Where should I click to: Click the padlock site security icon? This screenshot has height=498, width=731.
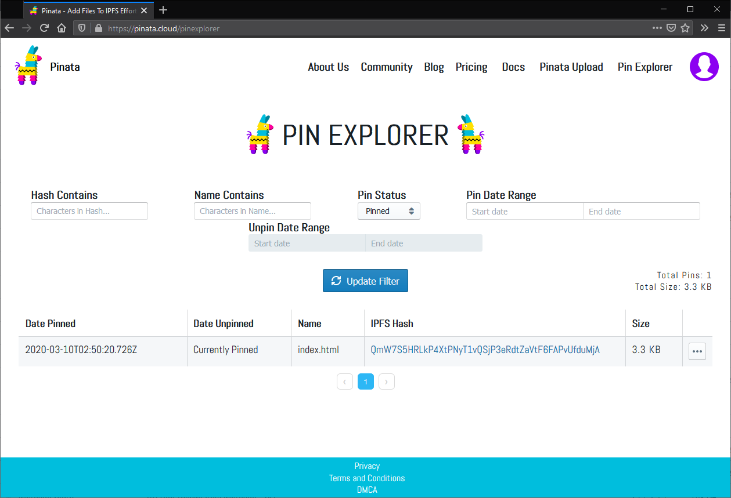(98, 28)
